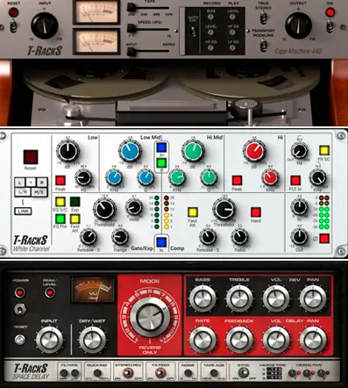
Task: Click the blue Low Mid dB gain knob
Action: coord(130,151)
